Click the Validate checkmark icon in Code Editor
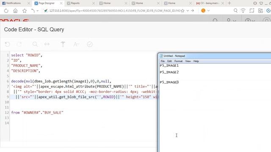Screen dimensions: 271x152 tap(90, 44)
